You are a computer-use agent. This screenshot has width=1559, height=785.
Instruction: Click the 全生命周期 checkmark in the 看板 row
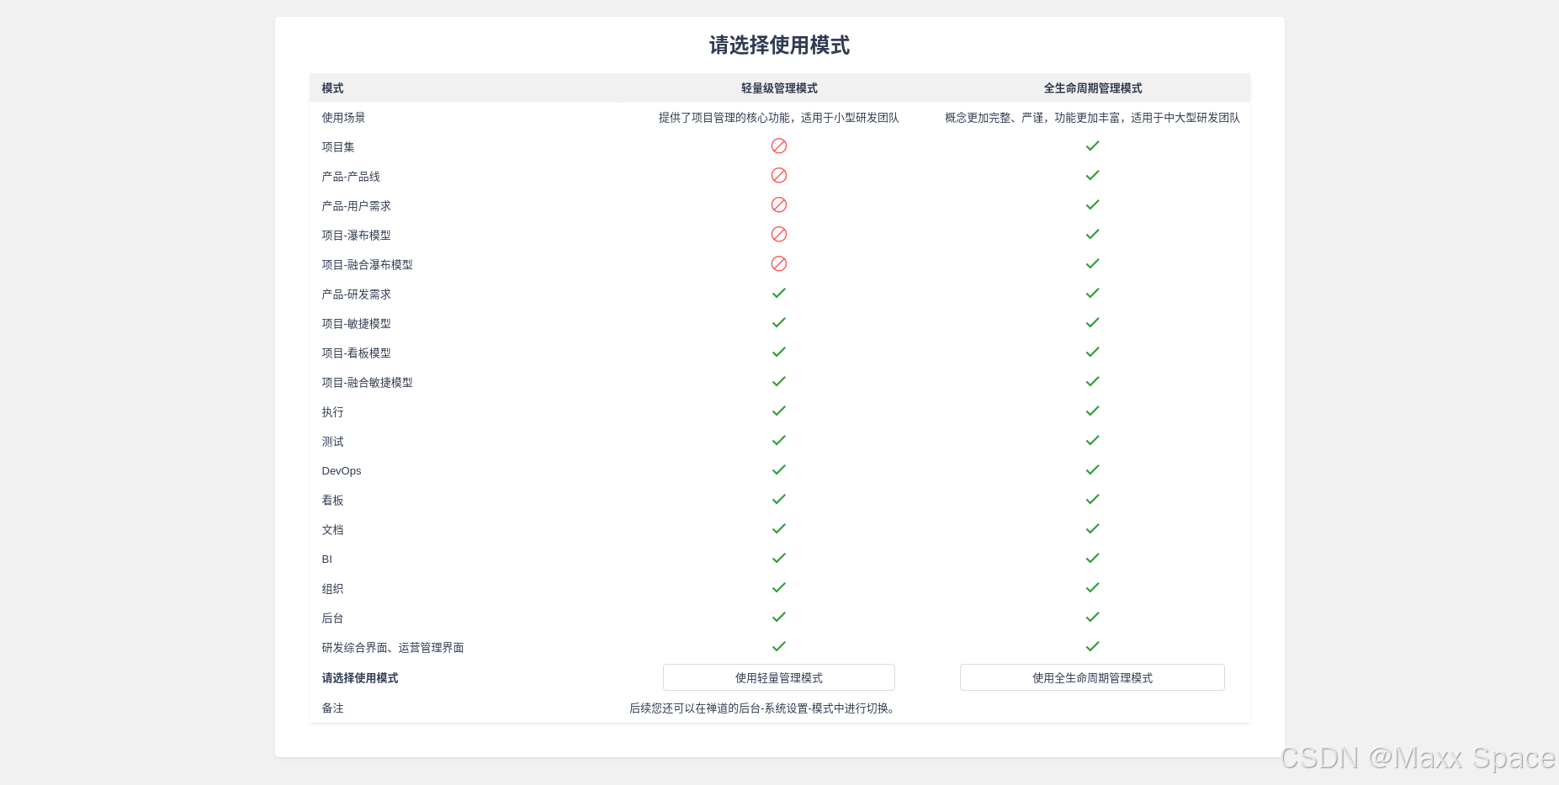click(1092, 499)
